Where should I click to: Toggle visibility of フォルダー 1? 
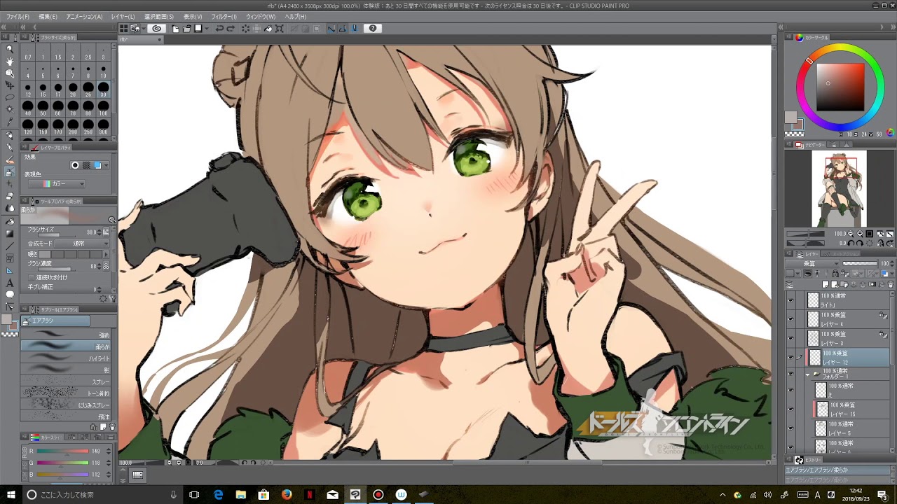point(790,374)
